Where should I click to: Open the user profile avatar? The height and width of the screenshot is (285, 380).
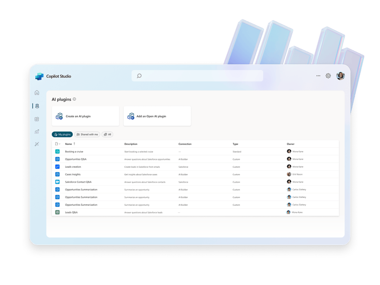point(341,76)
